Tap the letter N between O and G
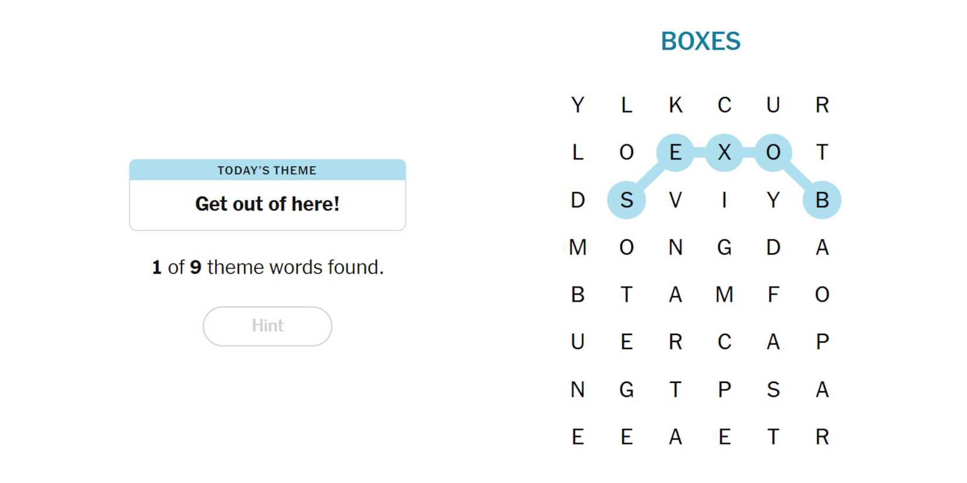967x483 pixels. (675, 248)
